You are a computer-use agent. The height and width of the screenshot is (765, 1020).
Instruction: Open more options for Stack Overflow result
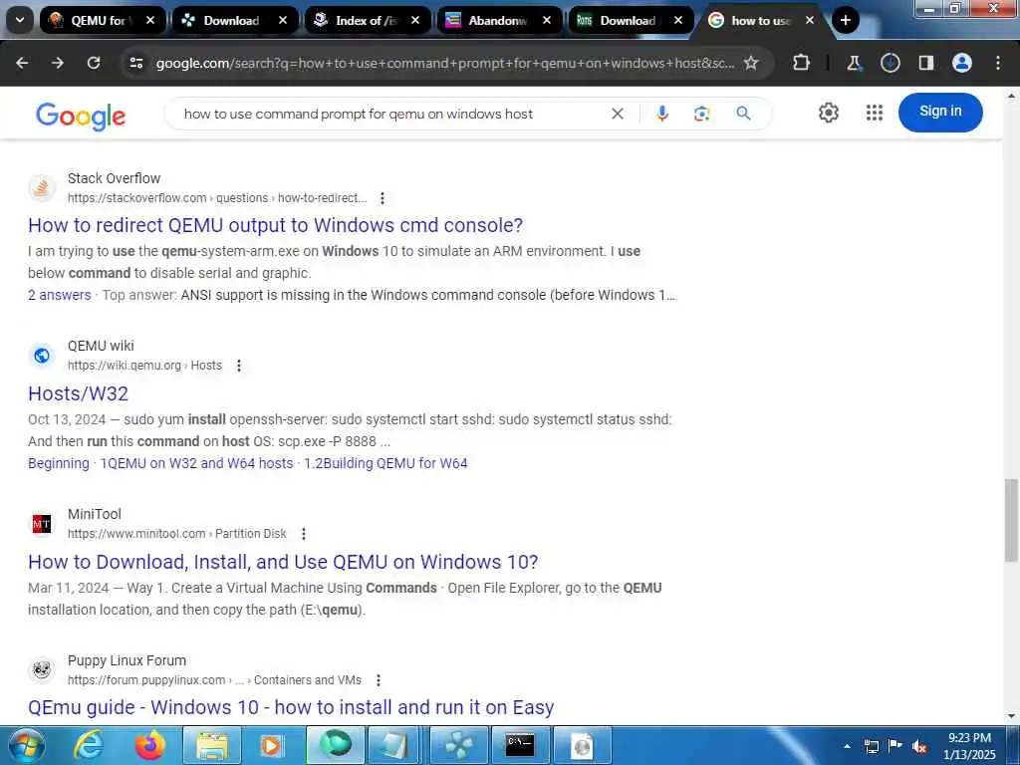tap(382, 198)
